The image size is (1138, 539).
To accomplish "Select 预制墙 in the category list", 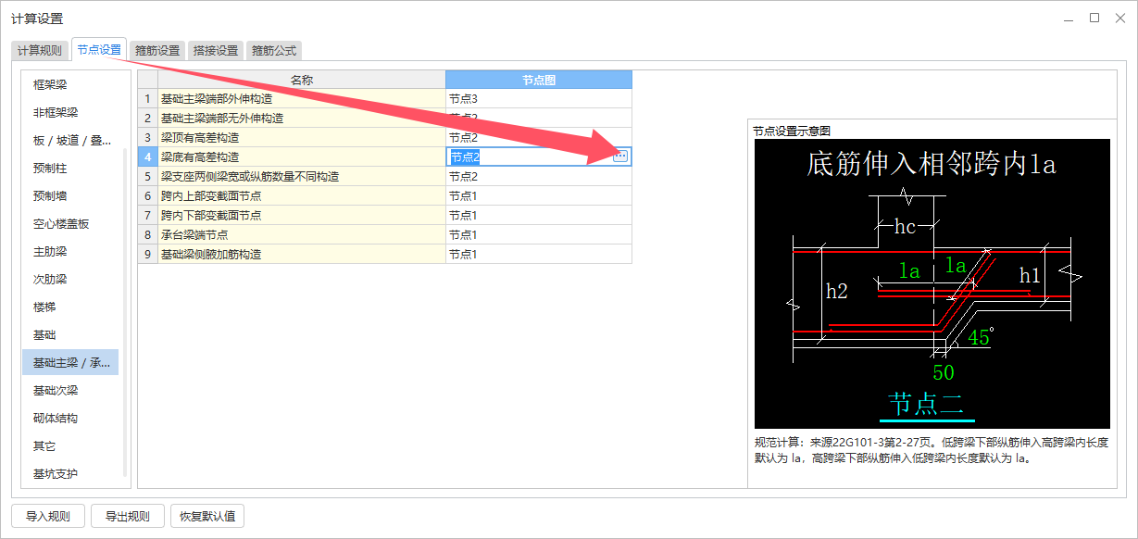I will point(70,195).
